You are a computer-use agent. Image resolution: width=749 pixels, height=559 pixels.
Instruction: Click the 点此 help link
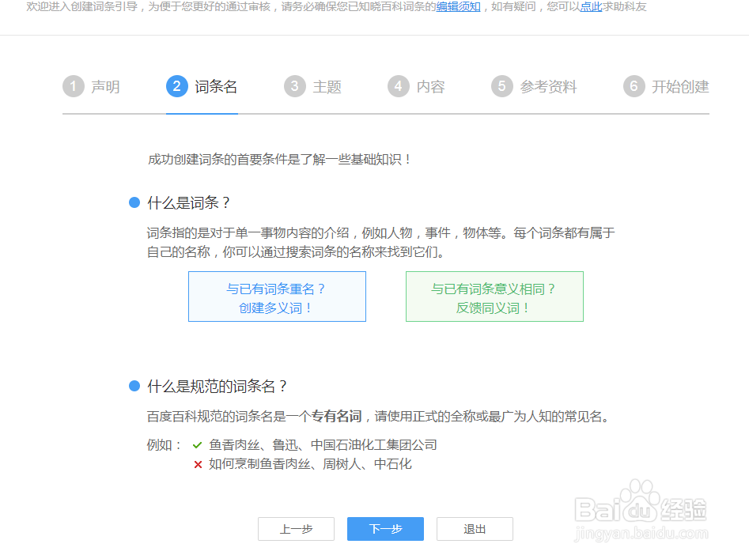click(591, 6)
